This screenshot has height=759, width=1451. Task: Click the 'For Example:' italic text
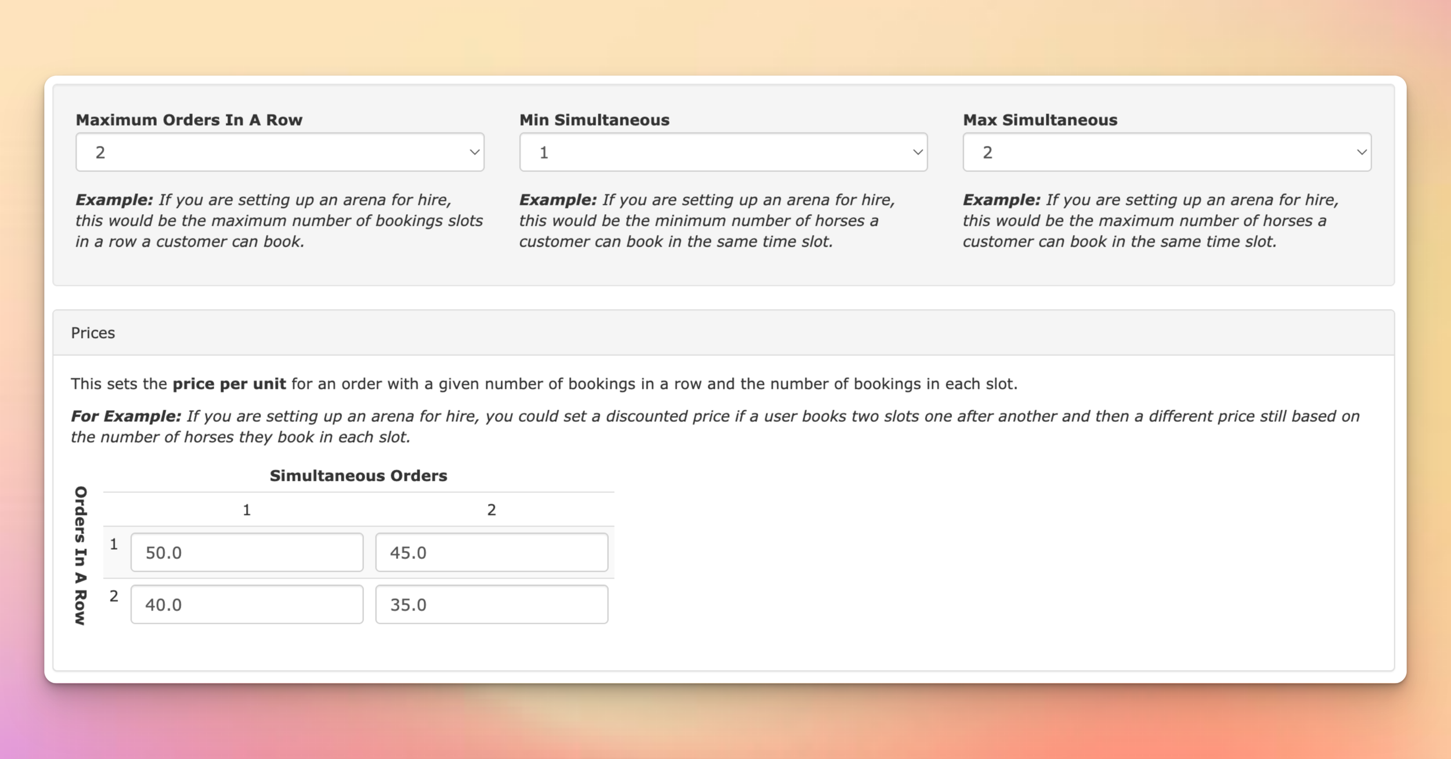pos(126,417)
